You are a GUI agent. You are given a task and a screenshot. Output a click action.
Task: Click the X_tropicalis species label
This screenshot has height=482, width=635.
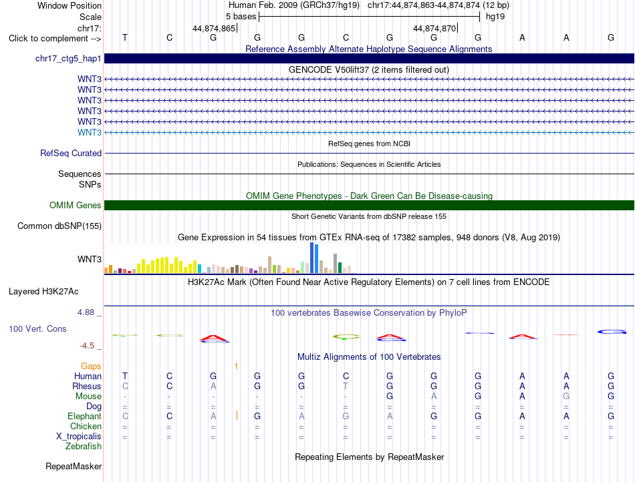pos(79,437)
